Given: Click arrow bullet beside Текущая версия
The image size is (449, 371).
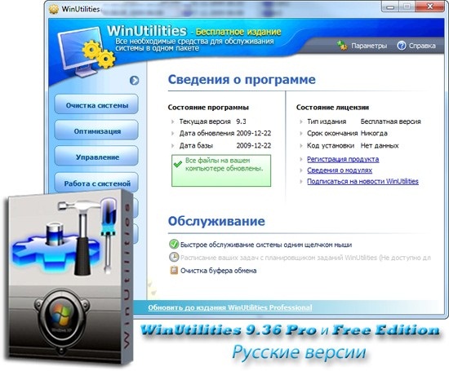Looking at the screenshot, I should (173, 121).
